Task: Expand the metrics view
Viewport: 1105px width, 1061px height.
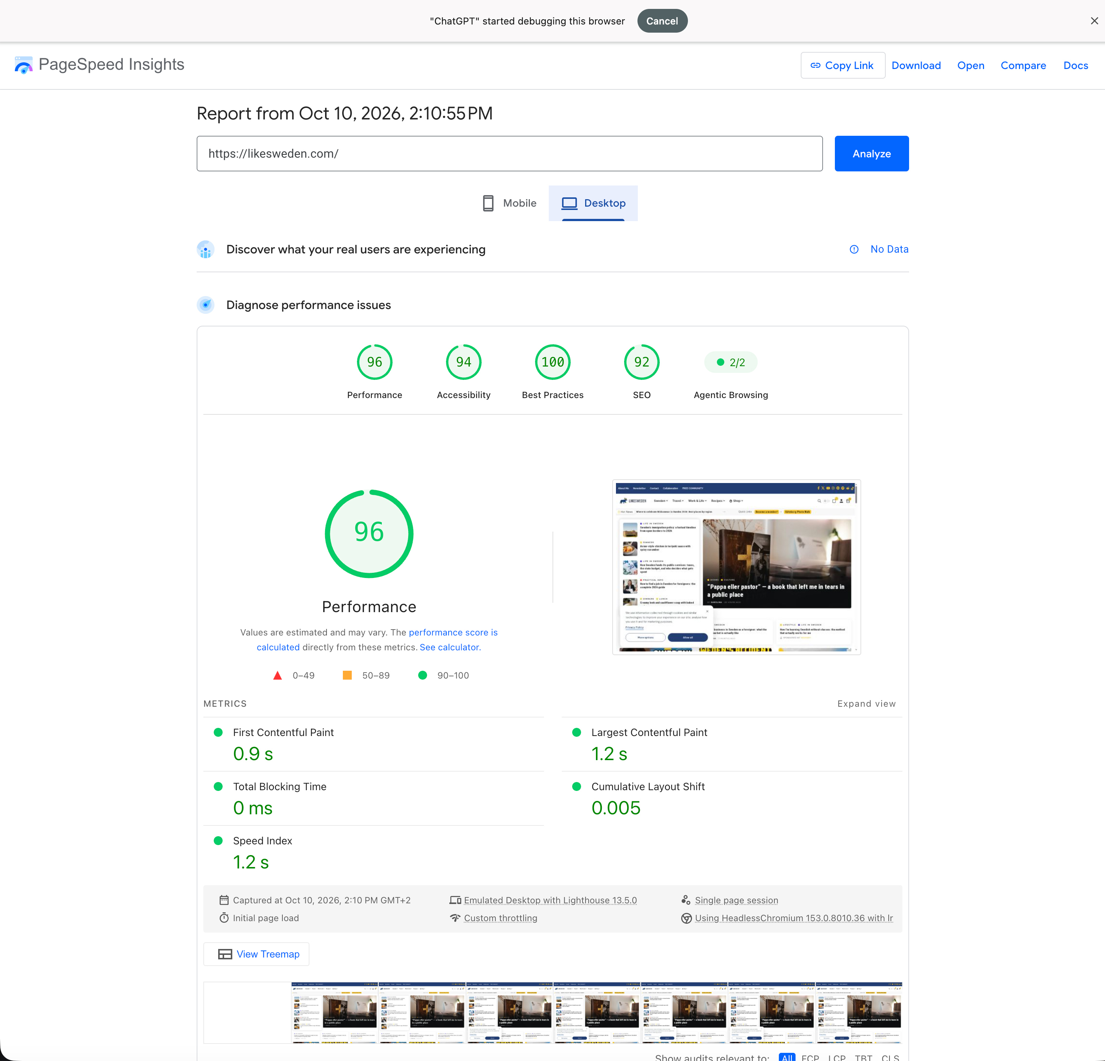Action: [866, 704]
